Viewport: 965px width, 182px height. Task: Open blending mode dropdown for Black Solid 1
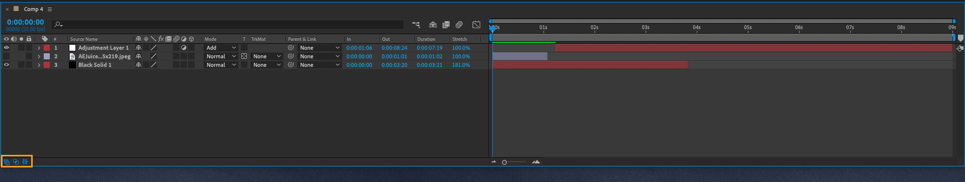[x=220, y=65]
